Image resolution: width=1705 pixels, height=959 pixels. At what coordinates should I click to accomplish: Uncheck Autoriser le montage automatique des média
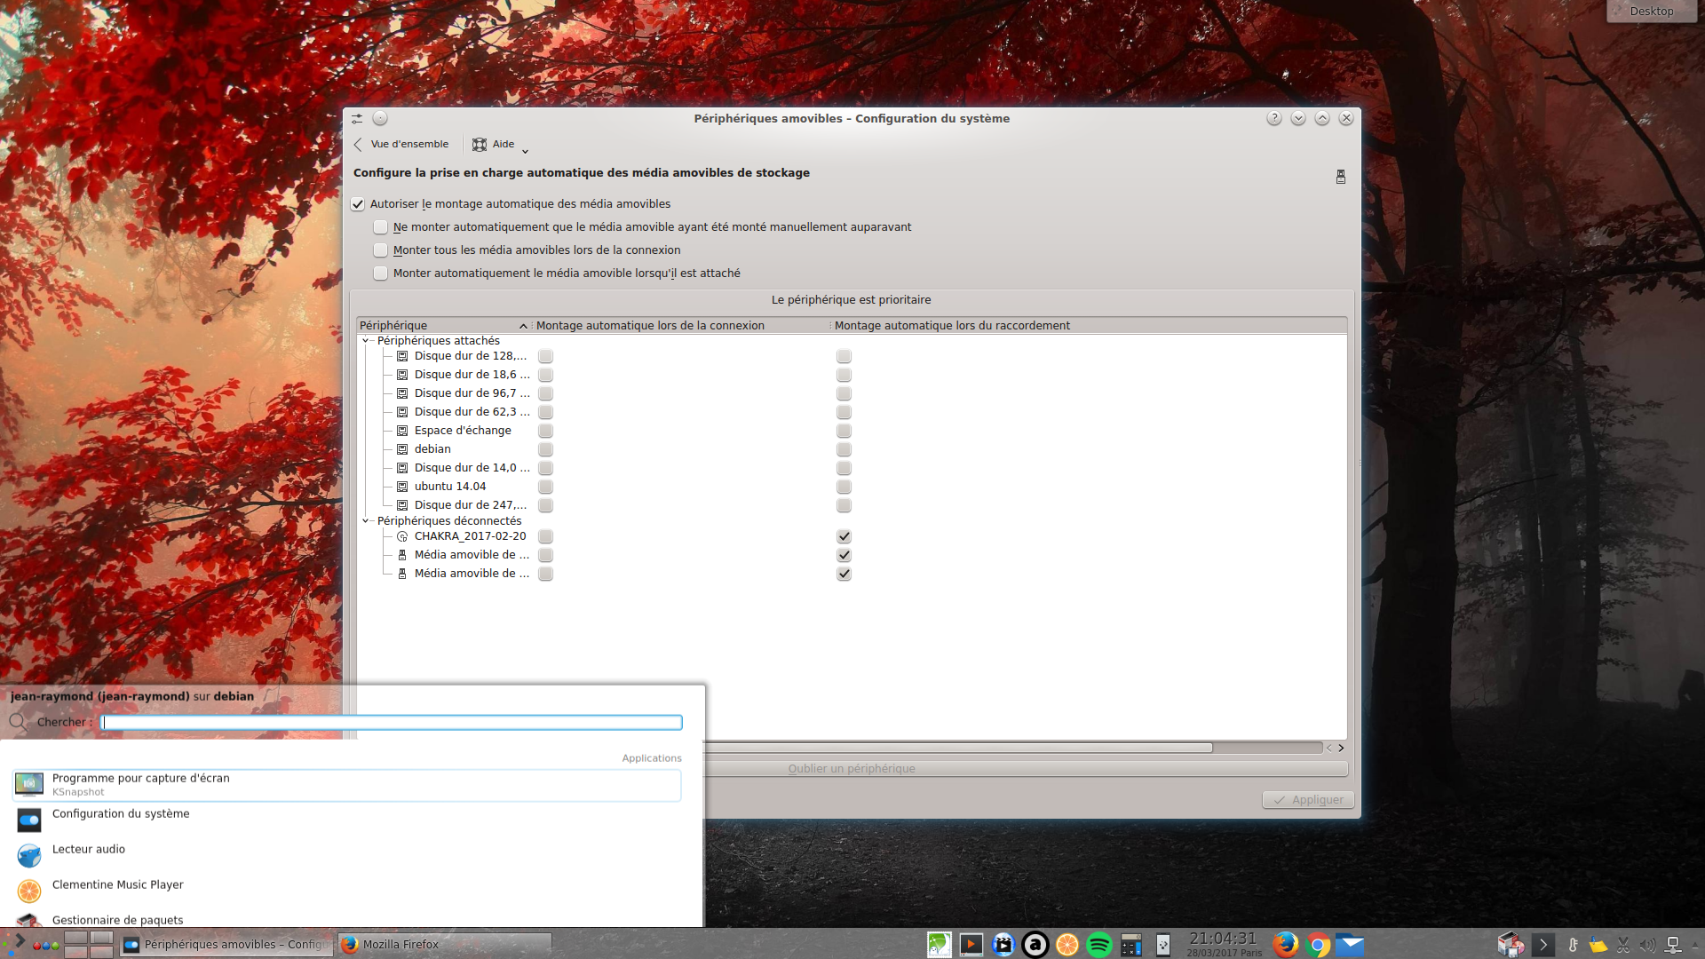coord(358,204)
